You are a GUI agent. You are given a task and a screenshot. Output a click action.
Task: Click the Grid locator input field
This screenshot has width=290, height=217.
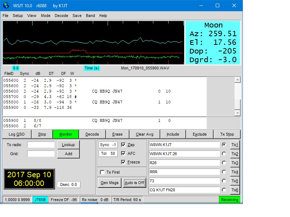click(41, 154)
